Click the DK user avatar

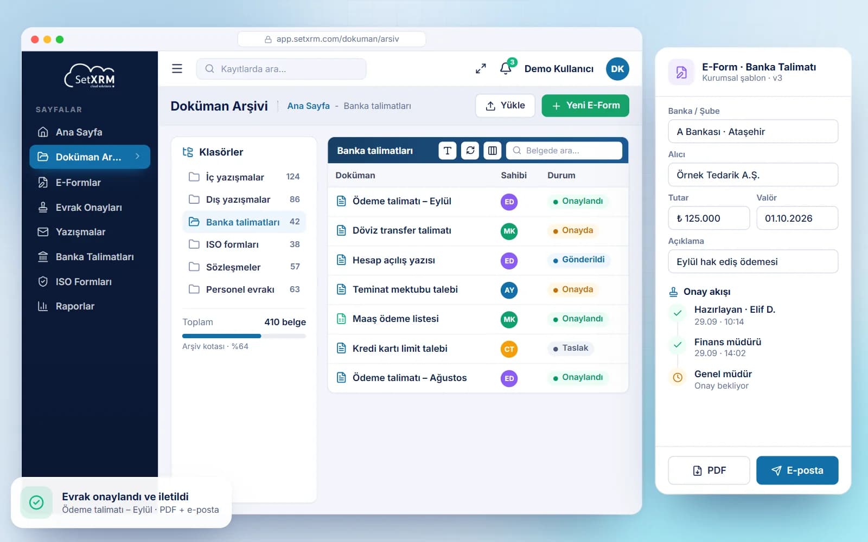617,69
